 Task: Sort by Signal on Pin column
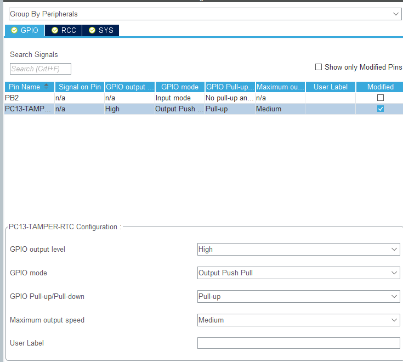tap(80, 87)
